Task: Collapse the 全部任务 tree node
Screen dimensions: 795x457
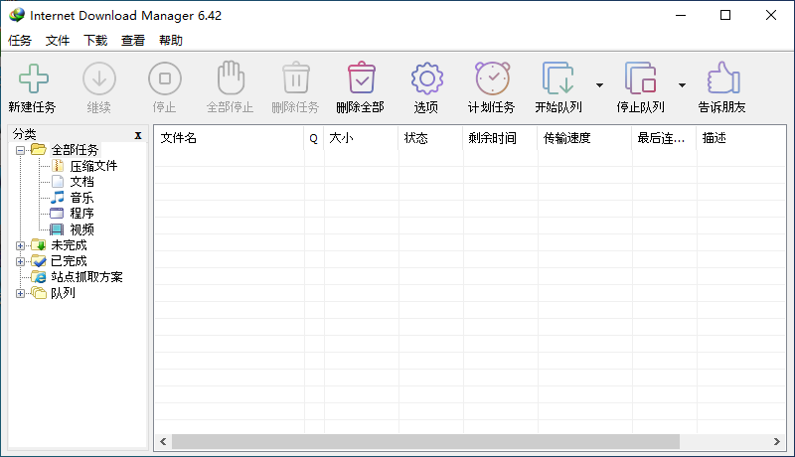Action: (x=21, y=150)
